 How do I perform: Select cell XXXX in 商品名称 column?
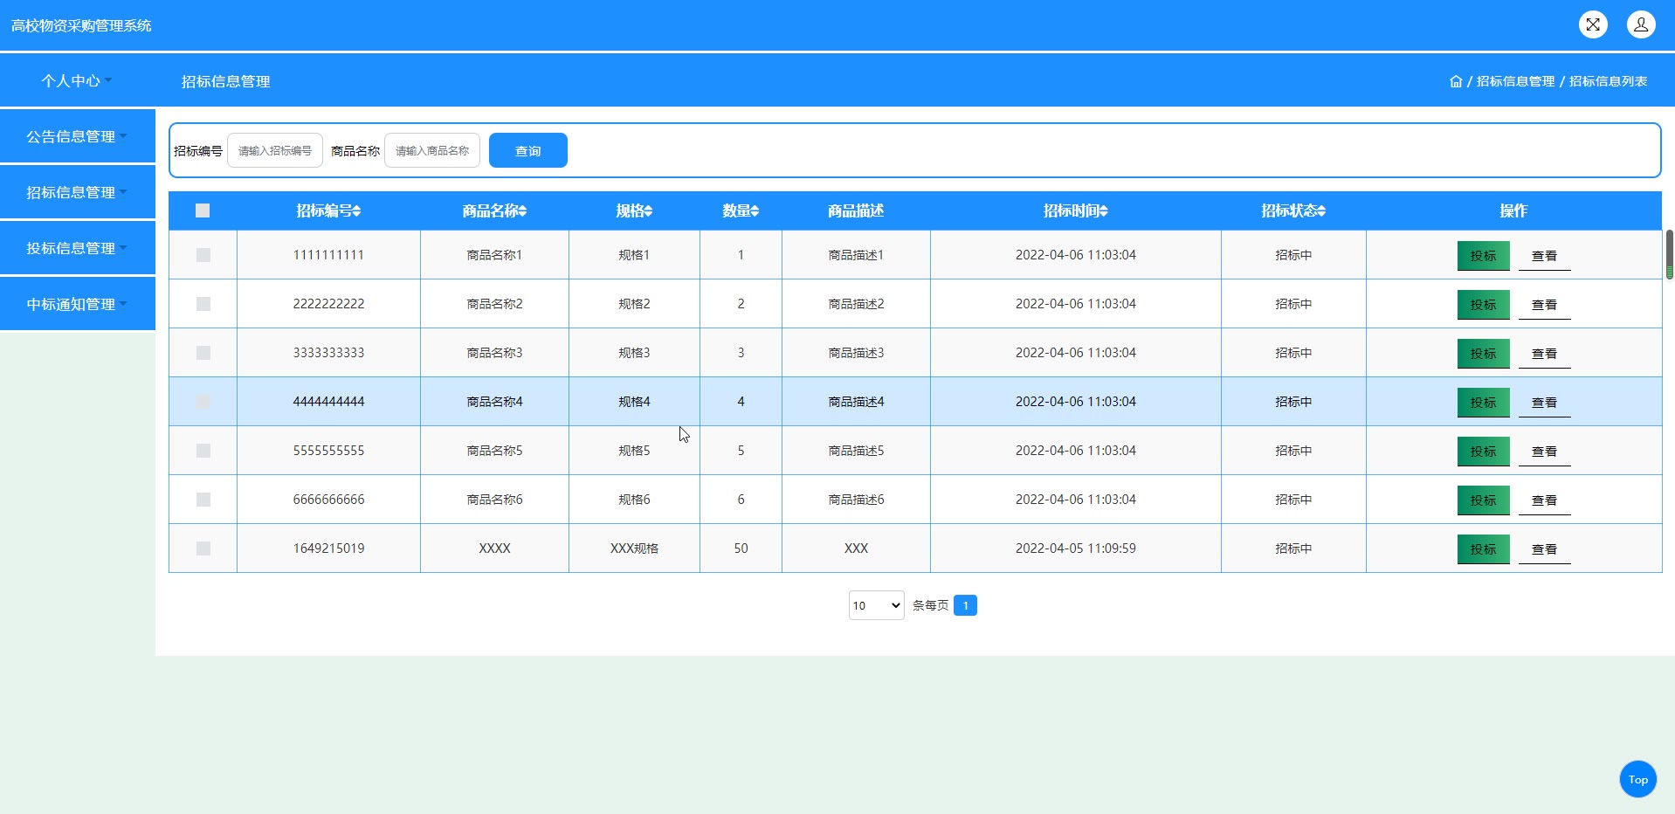494,548
